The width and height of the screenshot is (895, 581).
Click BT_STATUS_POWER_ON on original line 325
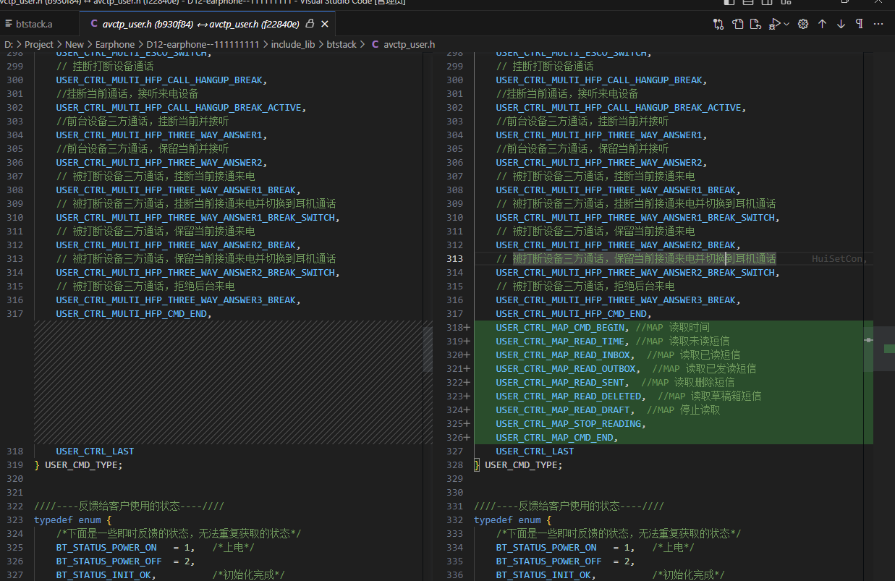(106, 547)
